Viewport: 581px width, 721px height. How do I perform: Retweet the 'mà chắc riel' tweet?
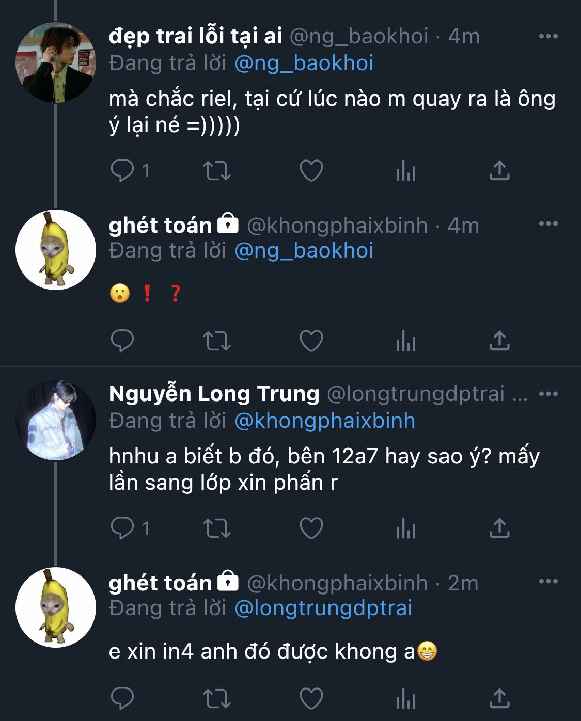tap(216, 170)
